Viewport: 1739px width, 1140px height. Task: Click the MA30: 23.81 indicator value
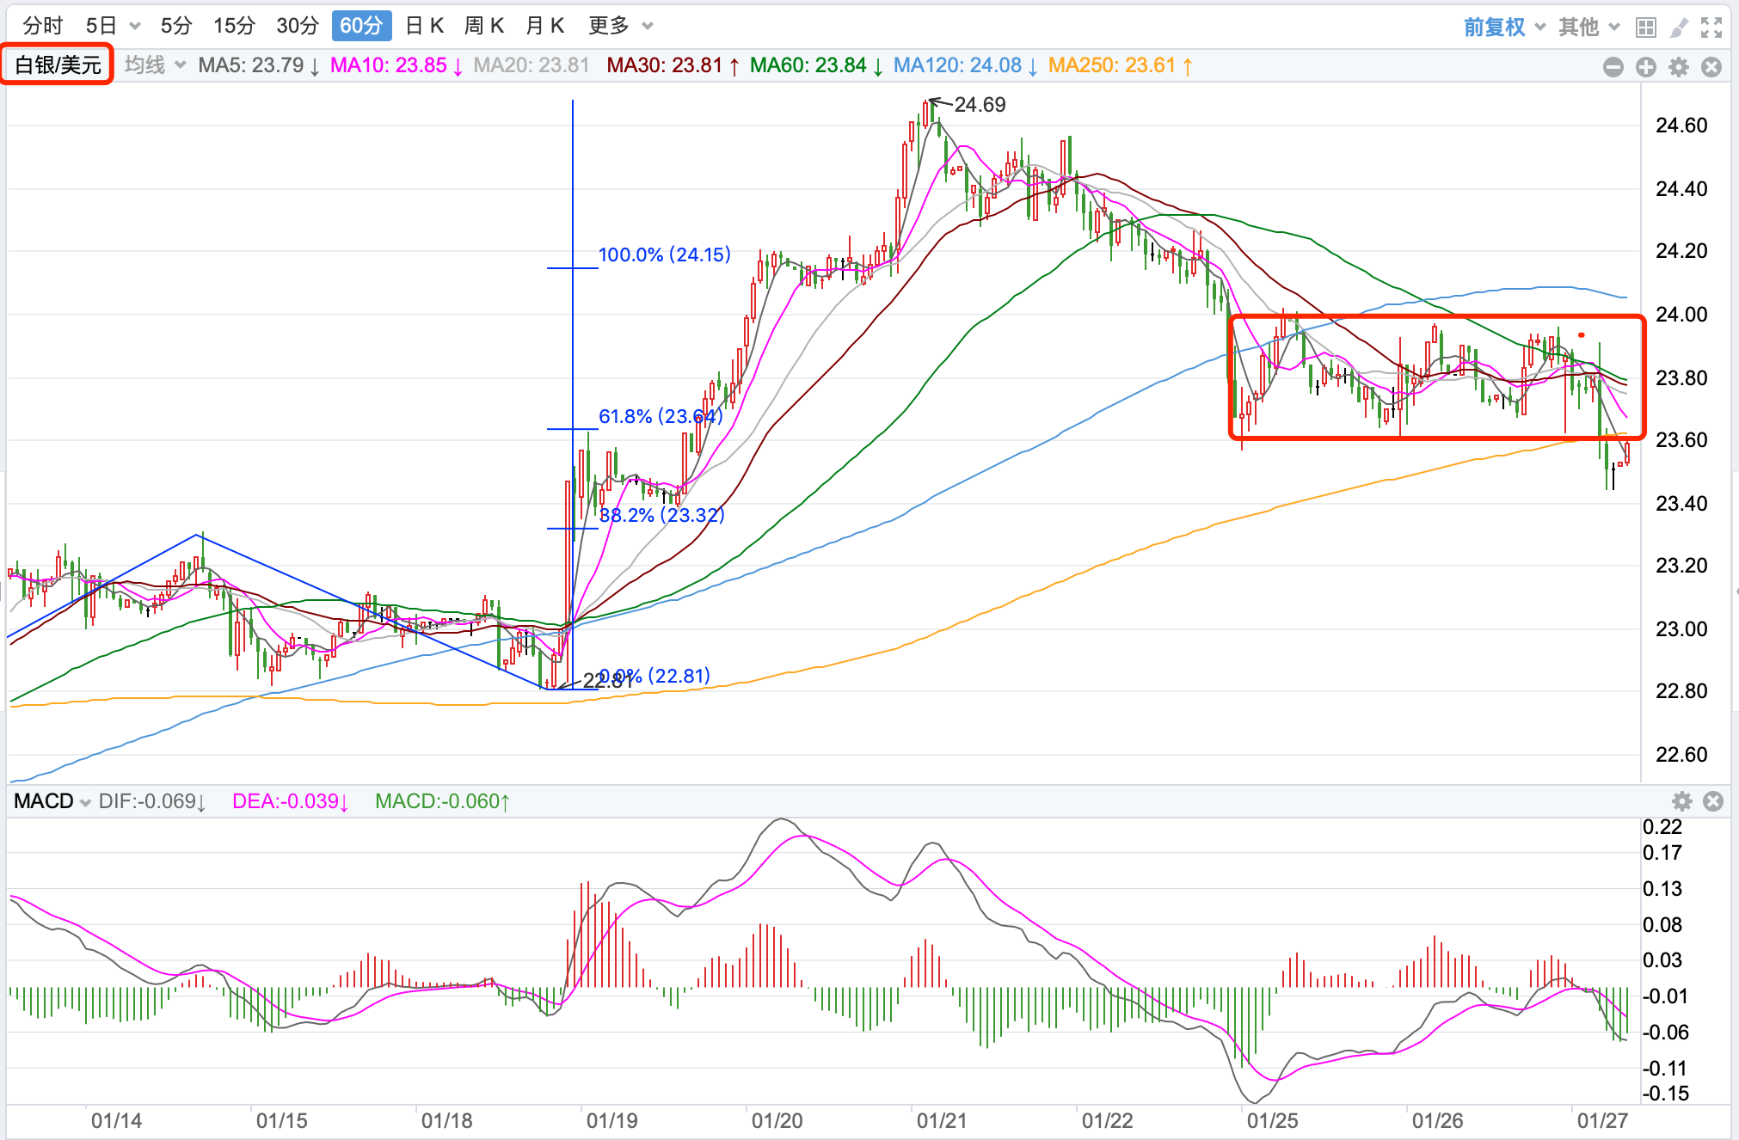click(673, 65)
